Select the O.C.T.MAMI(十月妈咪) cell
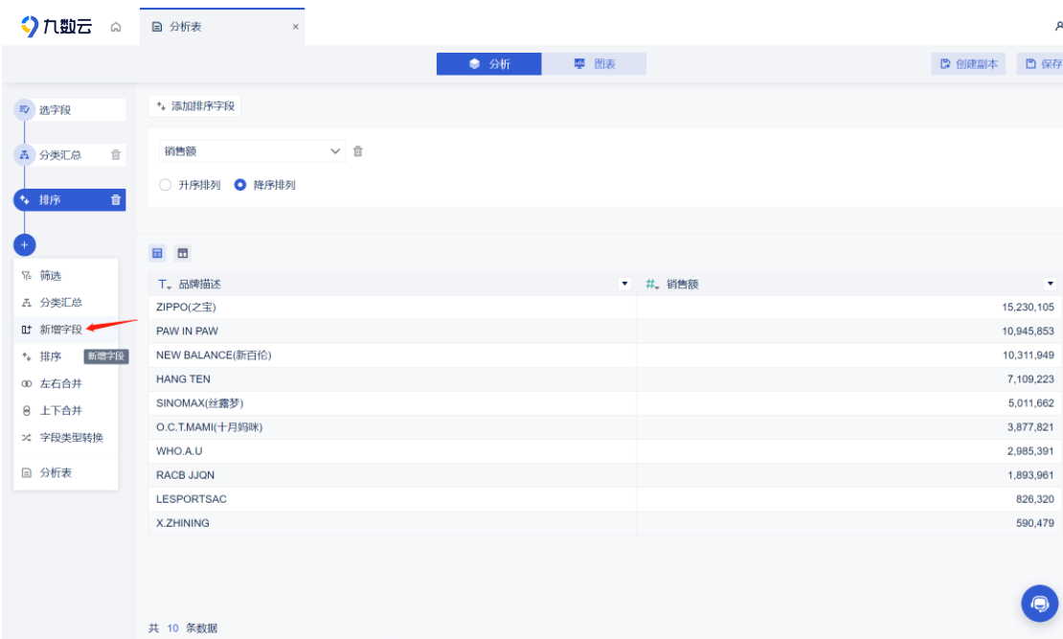 393,427
